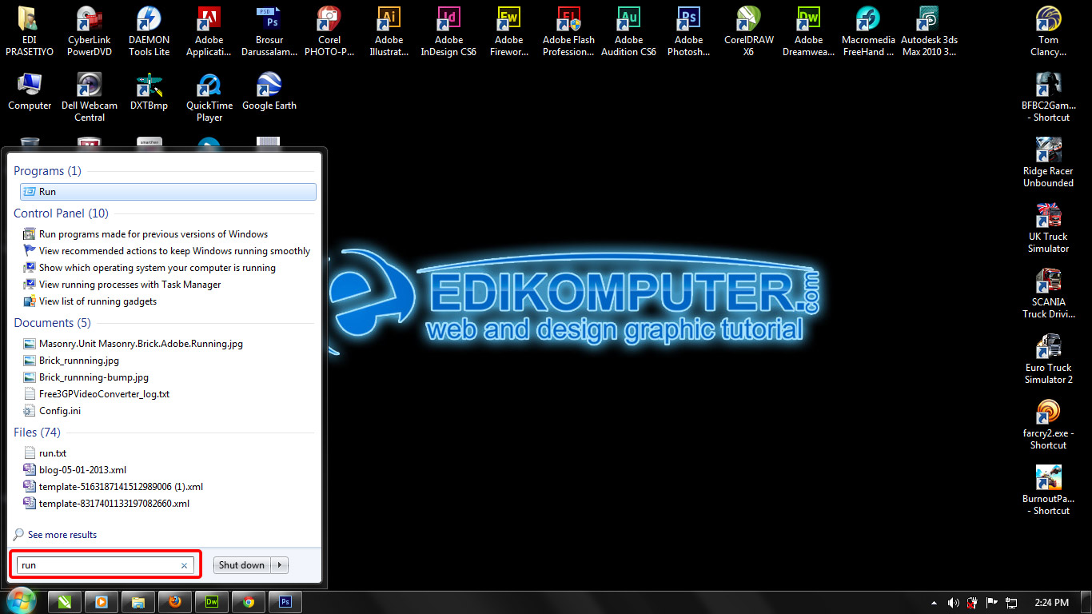The image size is (1092, 614).
Task: Select the Adobe Fireworks desktop icon
Action: (x=509, y=31)
